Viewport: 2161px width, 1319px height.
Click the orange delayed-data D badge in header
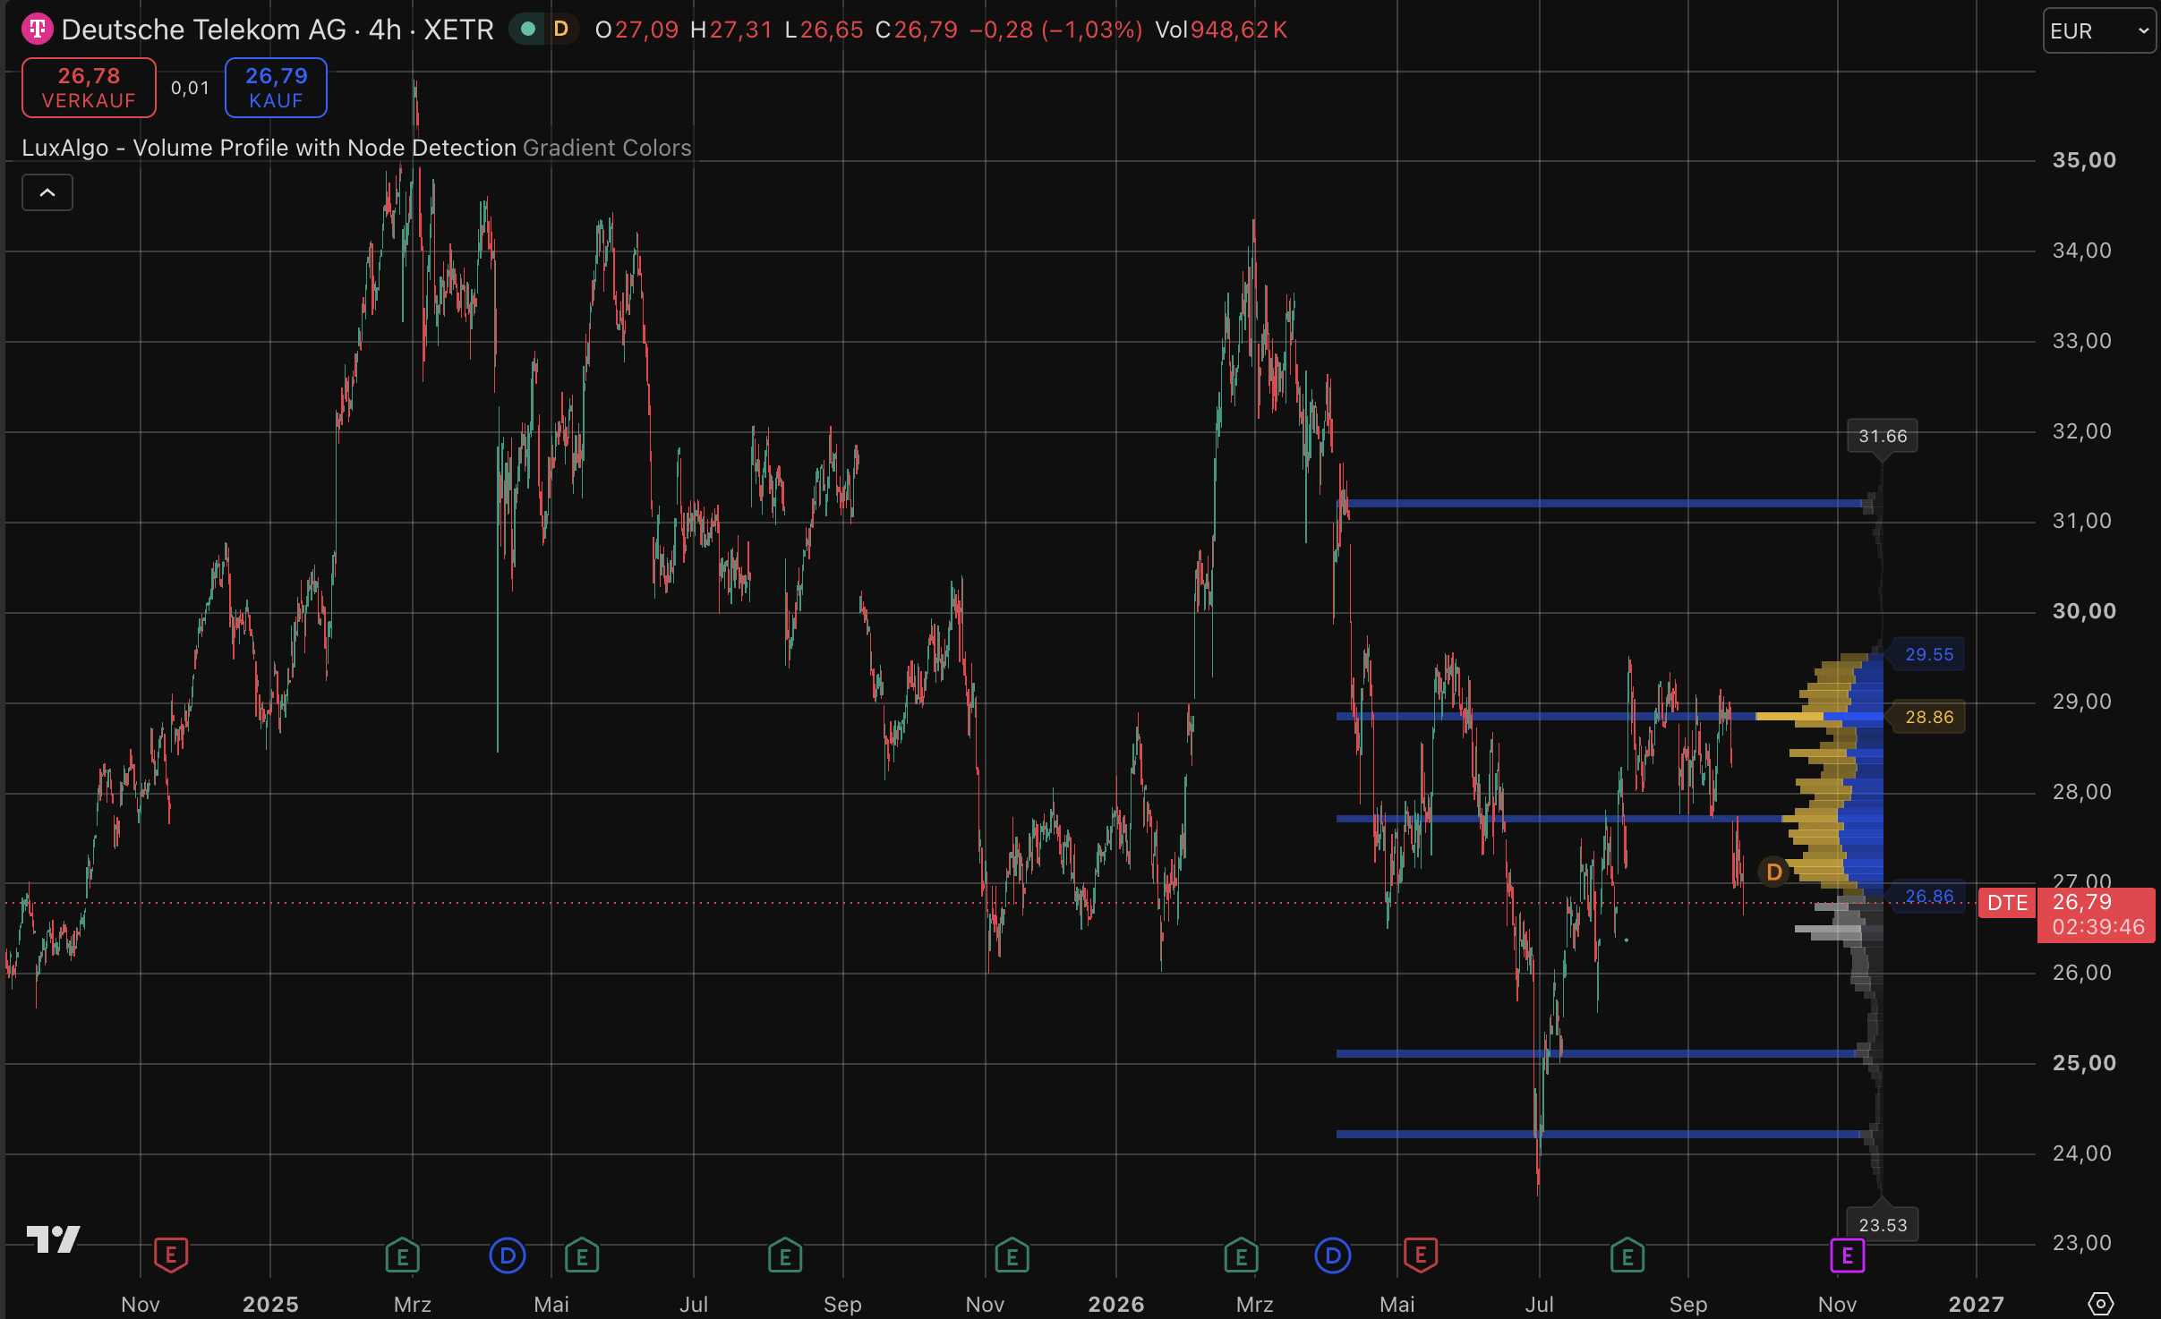[561, 30]
